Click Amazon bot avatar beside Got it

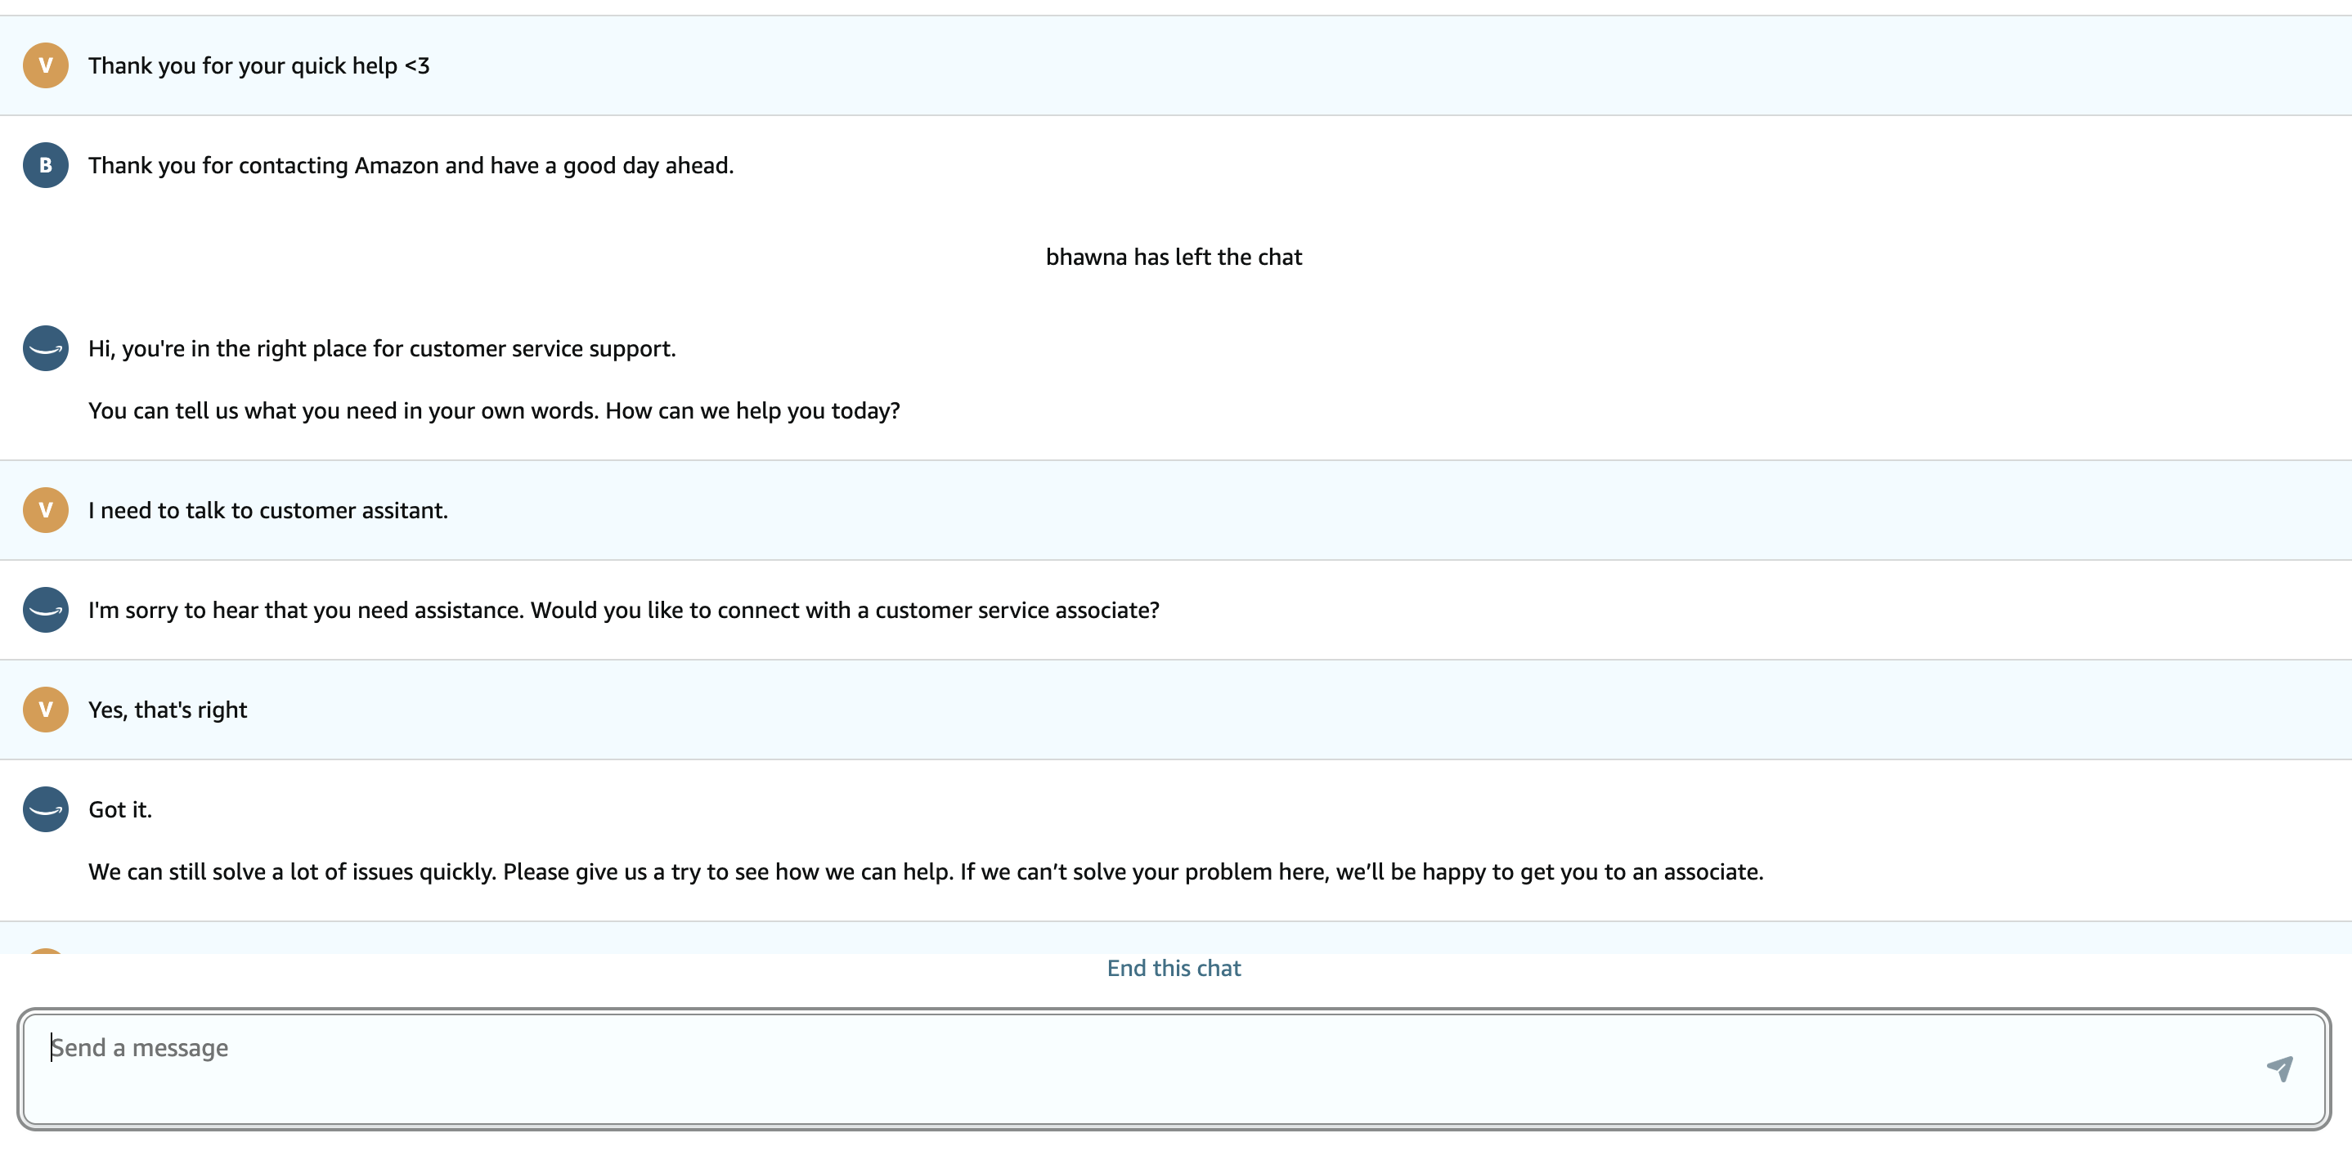pos(46,809)
